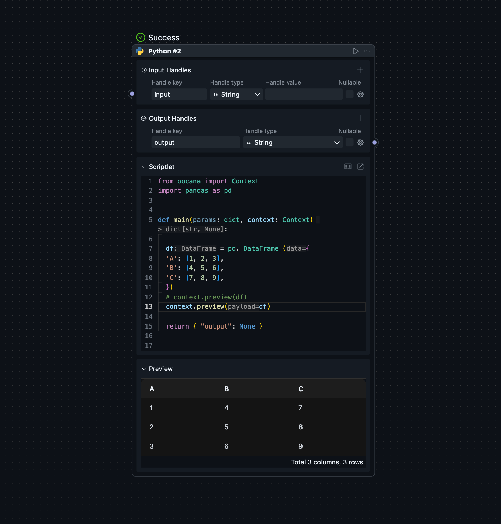Run the Python #2 block
This screenshot has width=501, height=524.
(x=356, y=51)
